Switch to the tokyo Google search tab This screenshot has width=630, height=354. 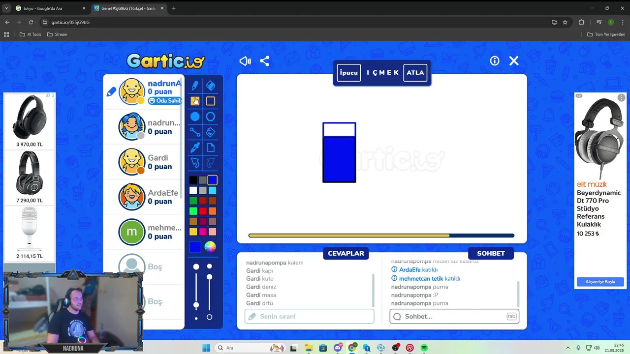tap(50, 8)
